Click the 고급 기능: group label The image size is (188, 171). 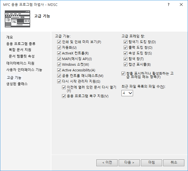click(x=63, y=36)
